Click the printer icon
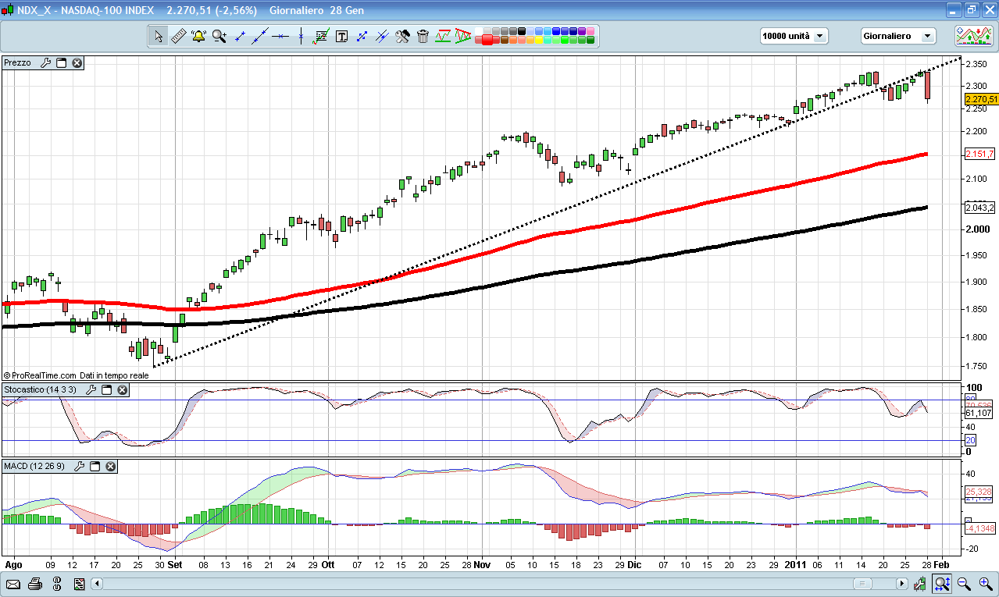 point(35,584)
